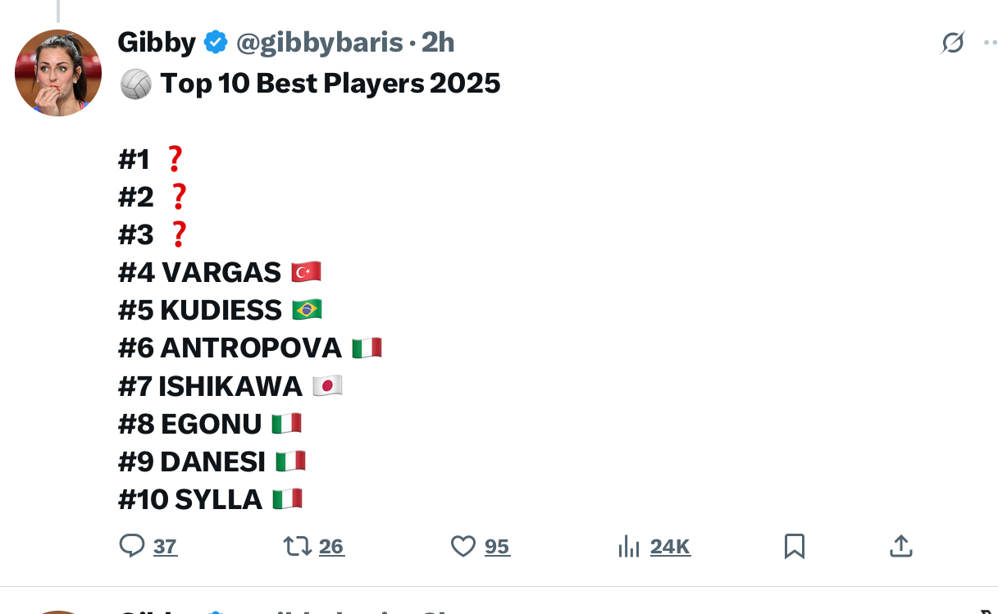The height and width of the screenshot is (614, 998).
Task: Like the post with the heart icon
Action: coord(463,546)
